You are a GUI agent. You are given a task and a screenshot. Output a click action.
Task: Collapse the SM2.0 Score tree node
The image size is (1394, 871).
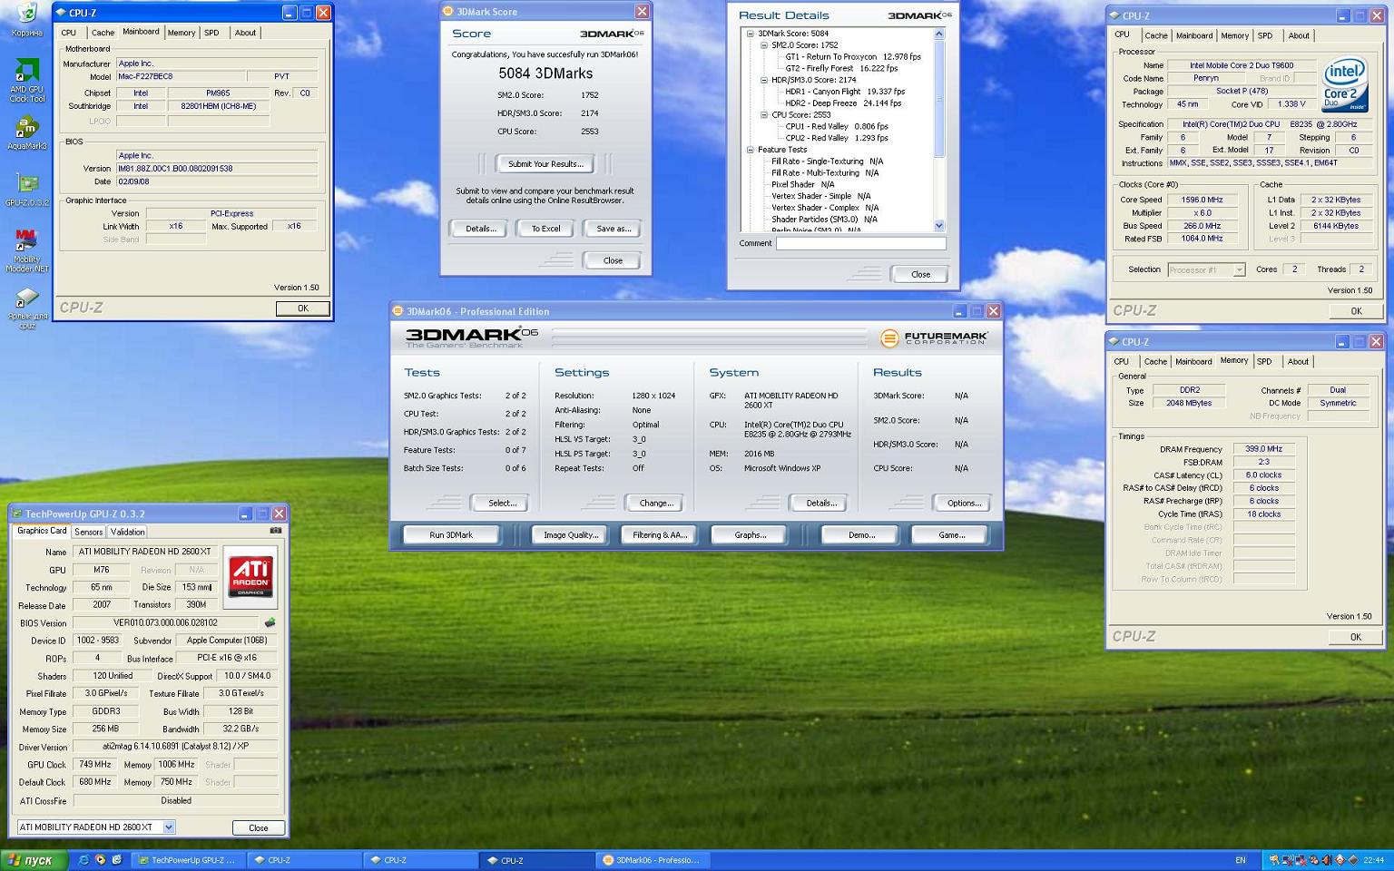(763, 45)
